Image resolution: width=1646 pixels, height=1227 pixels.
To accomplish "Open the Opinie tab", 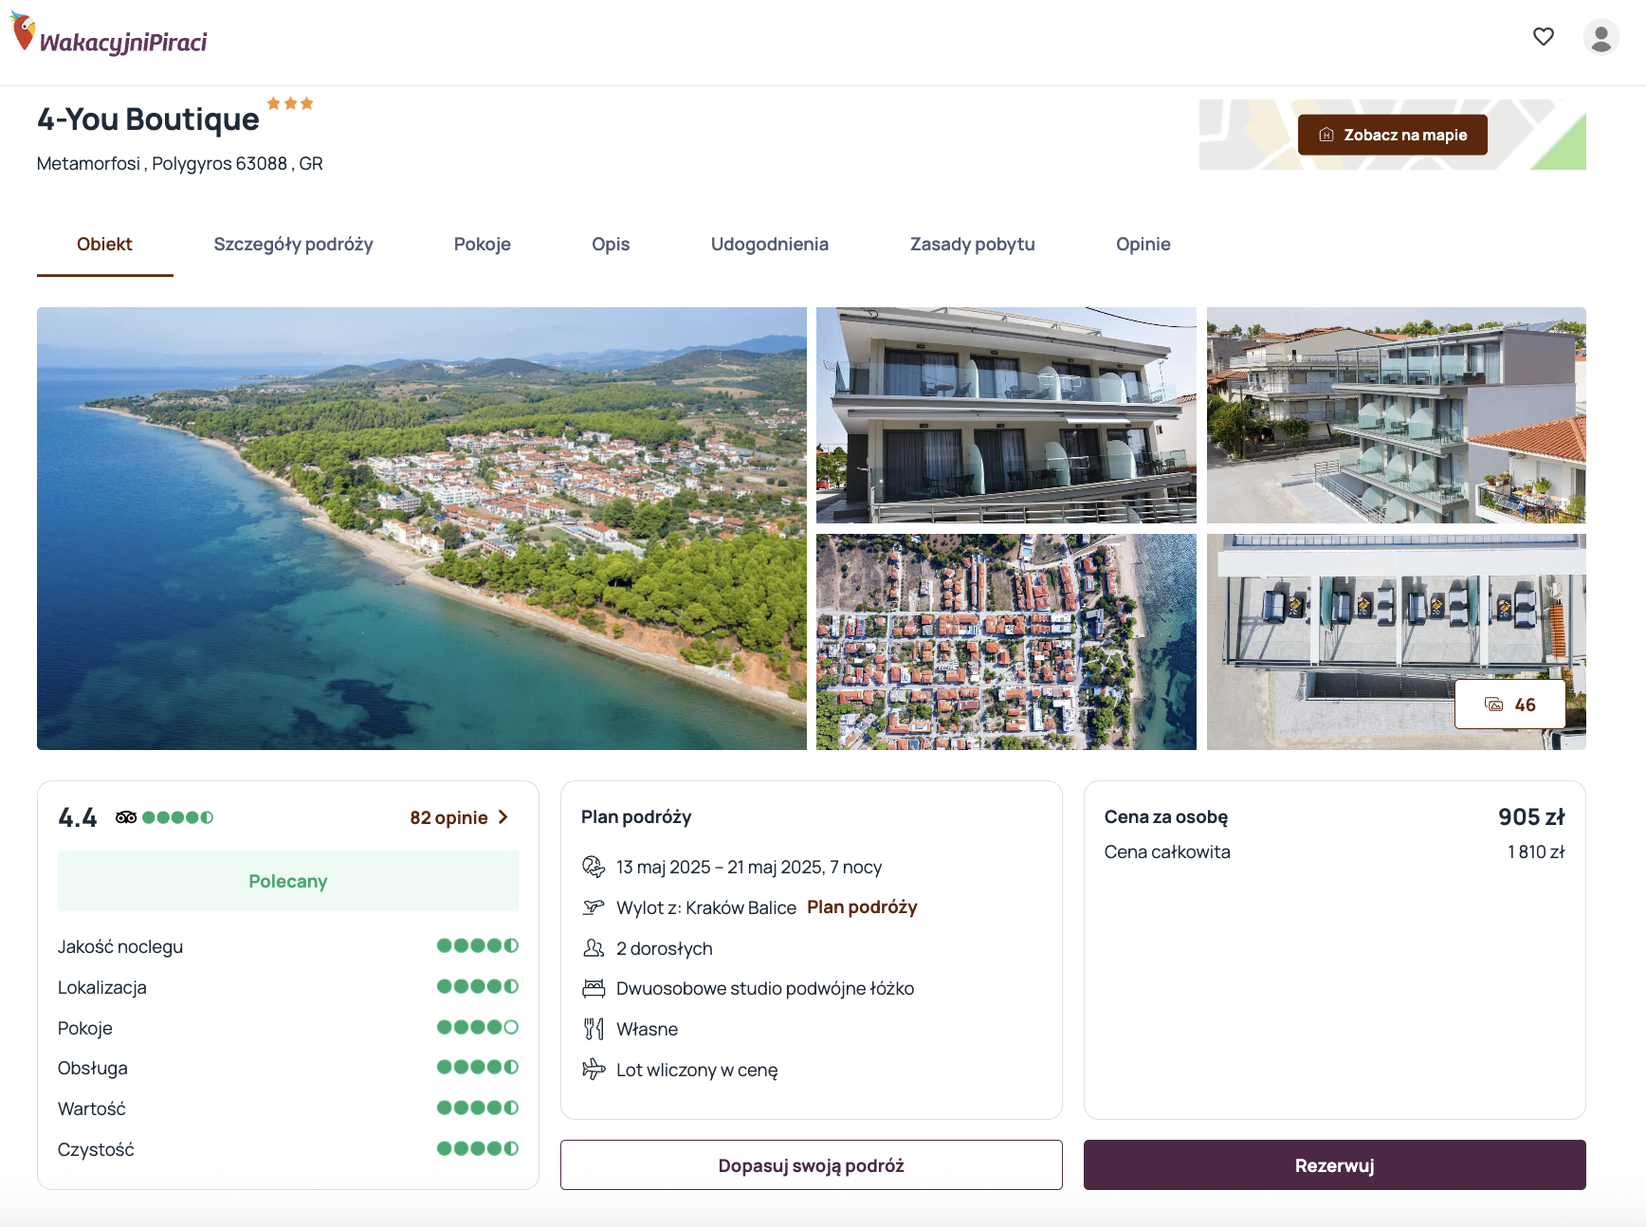I will coord(1143,245).
